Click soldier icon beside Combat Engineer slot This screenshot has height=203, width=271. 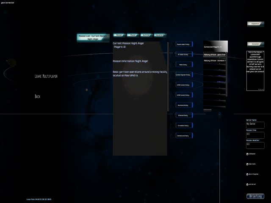[173, 75]
